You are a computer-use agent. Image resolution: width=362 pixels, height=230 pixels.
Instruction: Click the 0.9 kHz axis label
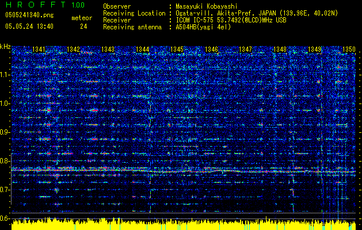click(x=5, y=132)
